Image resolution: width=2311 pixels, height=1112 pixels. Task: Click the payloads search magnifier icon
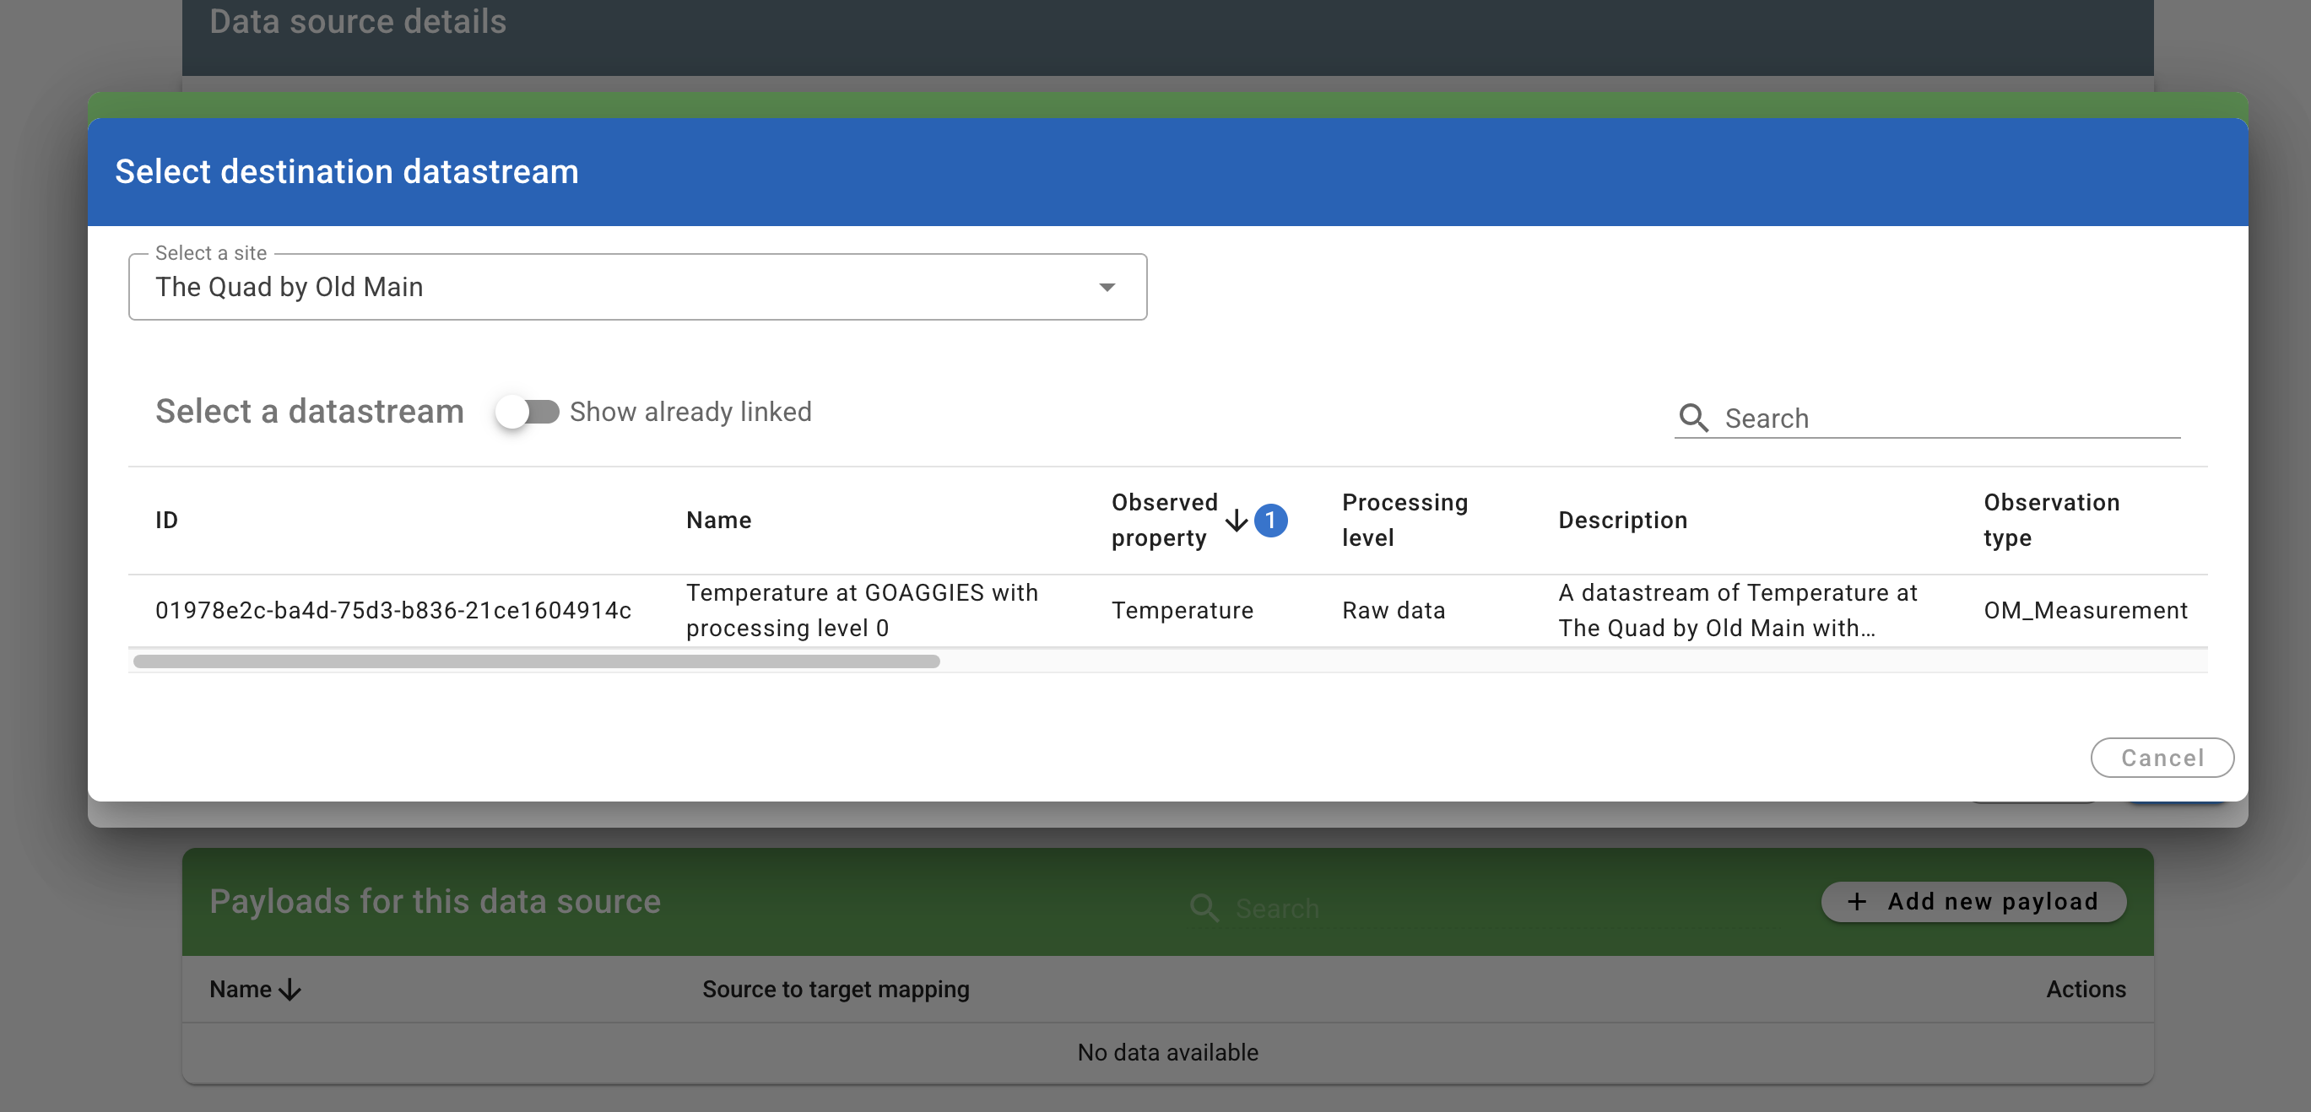pos(1204,908)
